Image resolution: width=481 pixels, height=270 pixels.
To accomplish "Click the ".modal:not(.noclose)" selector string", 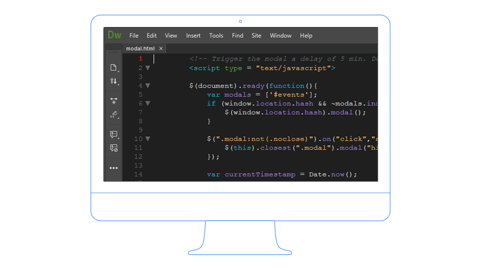I will coord(265,139).
